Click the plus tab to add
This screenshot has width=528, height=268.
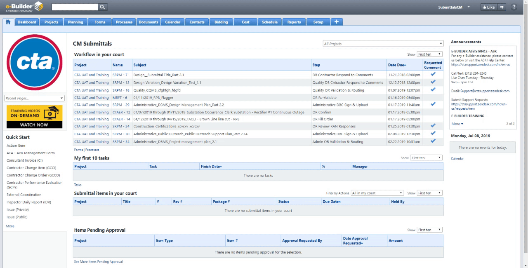(337, 22)
